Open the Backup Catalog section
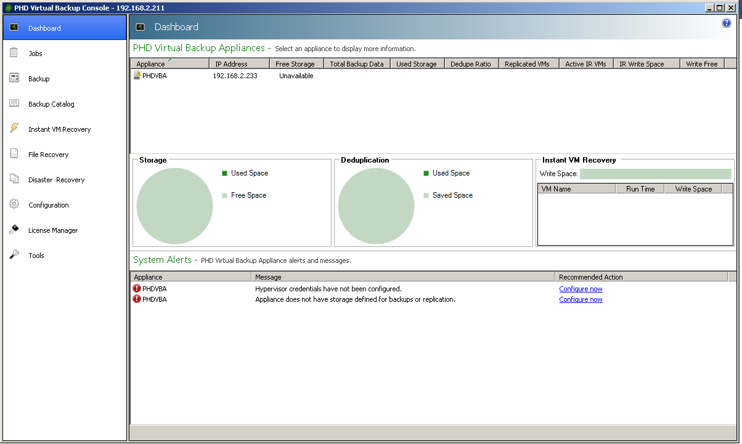 click(x=65, y=103)
